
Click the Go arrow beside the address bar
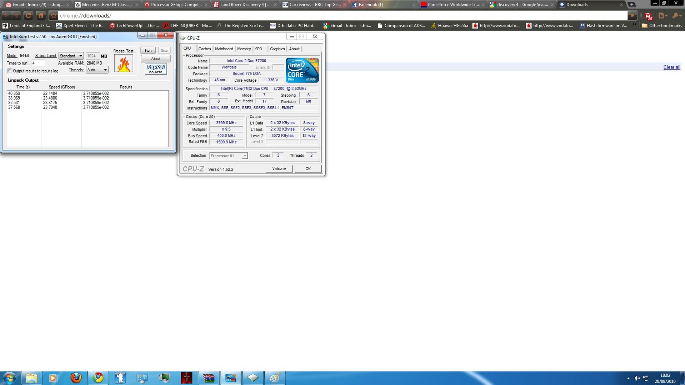coord(633,15)
